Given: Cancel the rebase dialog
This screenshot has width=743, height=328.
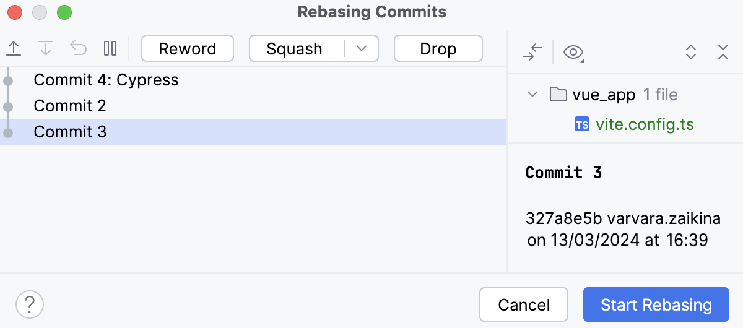Looking at the screenshot, I should (524, 304).
